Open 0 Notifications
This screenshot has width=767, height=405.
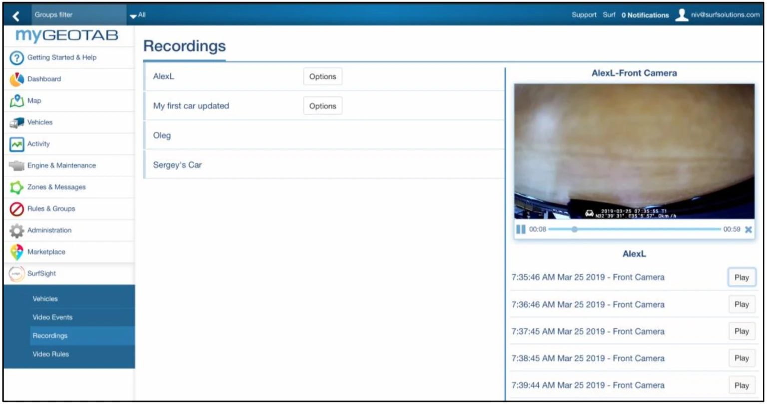click(645, 15)
